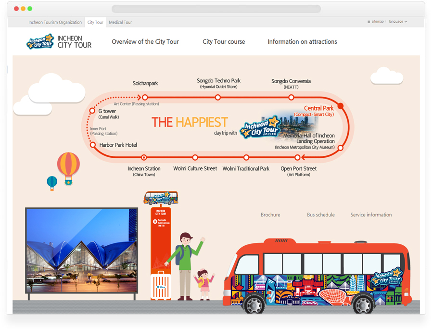
Task: Select the Memorial Hall of Incheon stop marker
Action: tap(341, 148)
